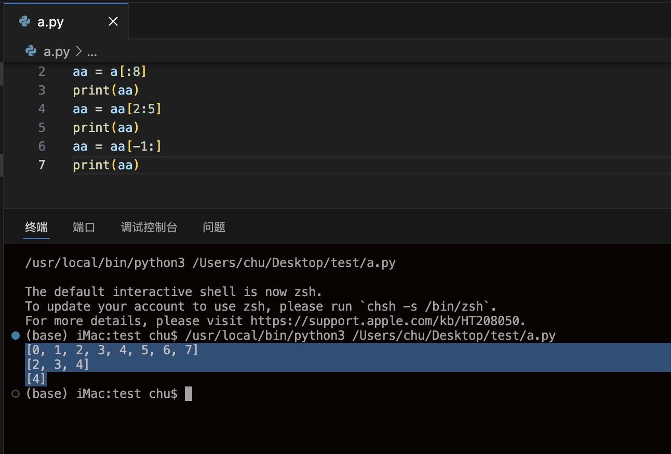The image size is (671, 454).
Task: Close the a.py editor tab
Action: pyautogui.click(x=113, y=21)
